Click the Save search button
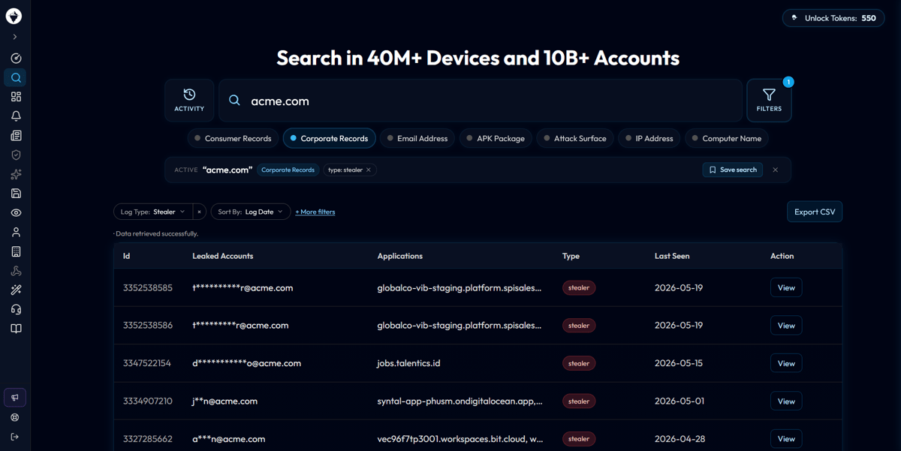This screenshot has height=451, width=901. 733,170
